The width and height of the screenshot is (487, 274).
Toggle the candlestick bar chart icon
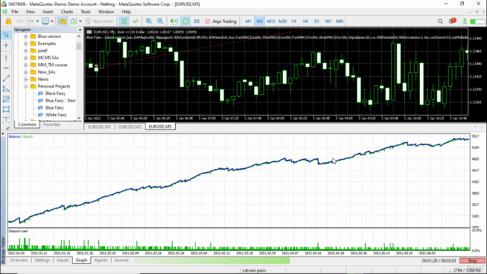[124, 21]
